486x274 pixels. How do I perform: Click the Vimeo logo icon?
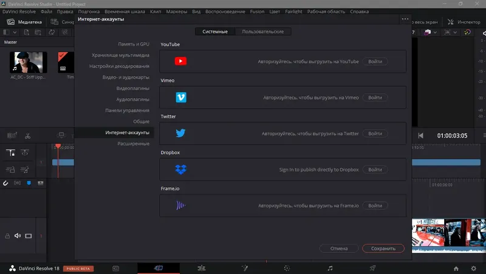(181, 98)
